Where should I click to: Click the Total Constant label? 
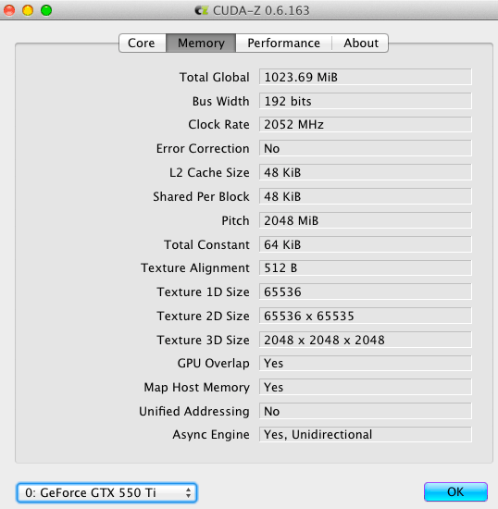(x=206, y=244)
